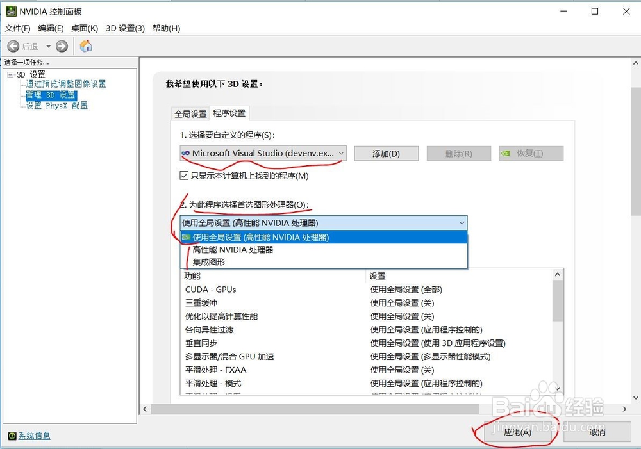
Task: Choose 使用全局设置 (高性能 NVIDIA 处理器) option
Action: 323,238
